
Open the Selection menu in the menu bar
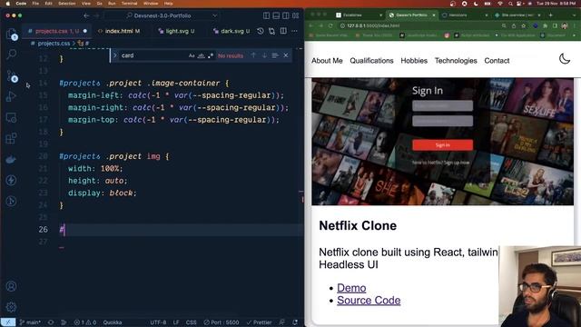[x=66, y=4]
